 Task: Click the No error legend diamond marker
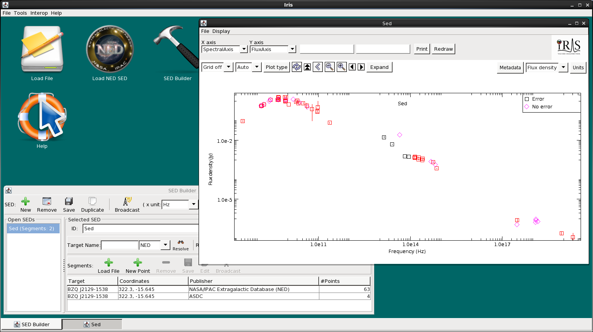tap(526, 107)
